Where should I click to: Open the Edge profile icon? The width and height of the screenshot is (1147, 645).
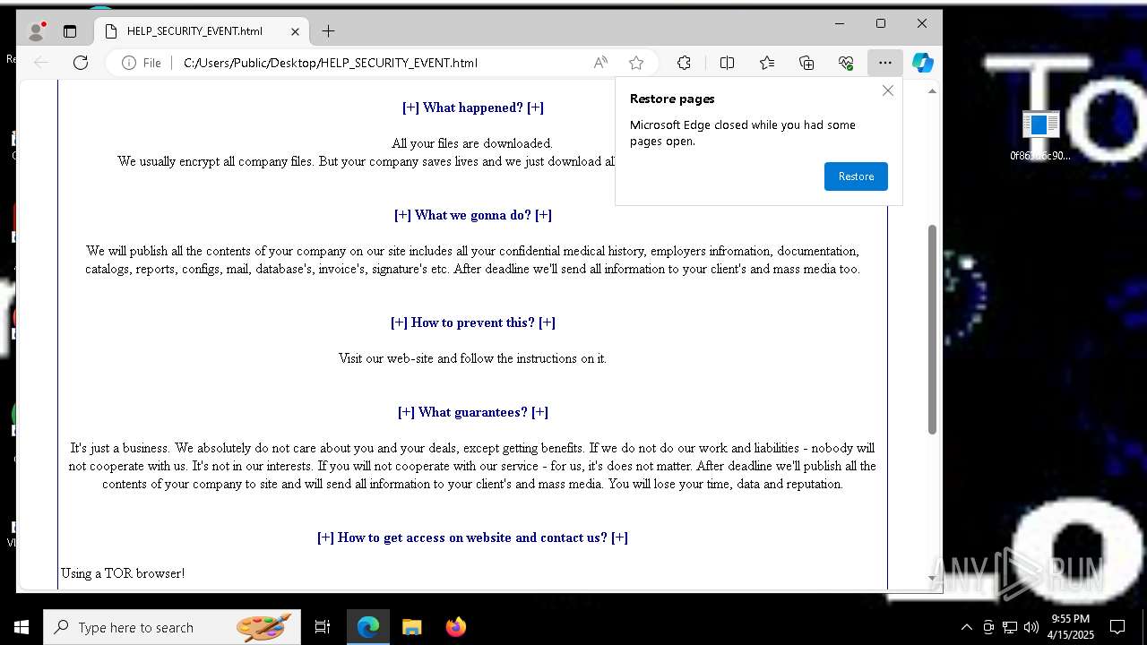(37, 31)
